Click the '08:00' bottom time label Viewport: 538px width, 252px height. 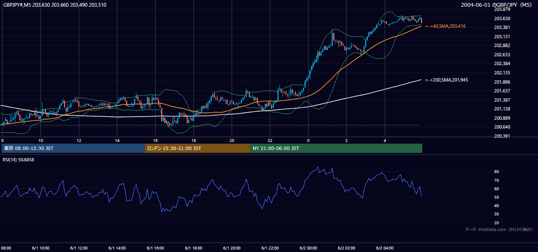tap(5, 248)
